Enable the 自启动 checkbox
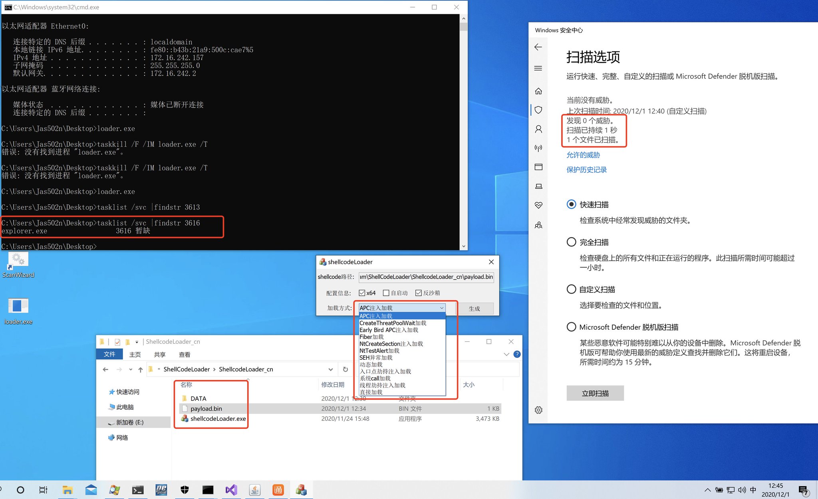The width and height of the screenshot is (818, 499). (386, 293)
